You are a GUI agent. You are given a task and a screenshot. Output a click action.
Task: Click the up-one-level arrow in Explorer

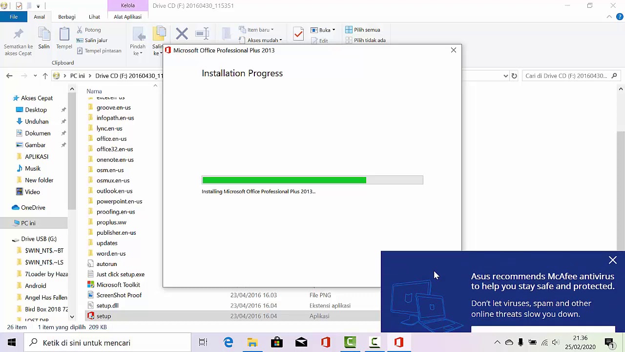[45, 76]
